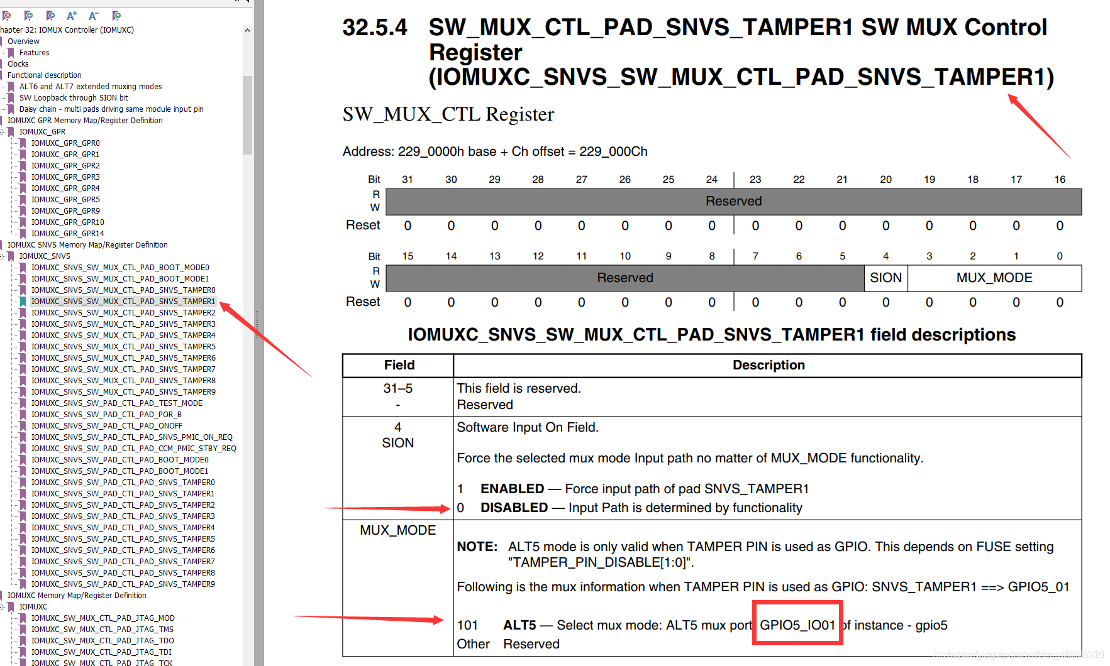
Task: Go to the Overview bookmark
Action: 23,41
